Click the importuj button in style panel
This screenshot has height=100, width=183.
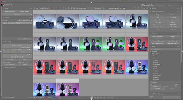click(158, 89)
